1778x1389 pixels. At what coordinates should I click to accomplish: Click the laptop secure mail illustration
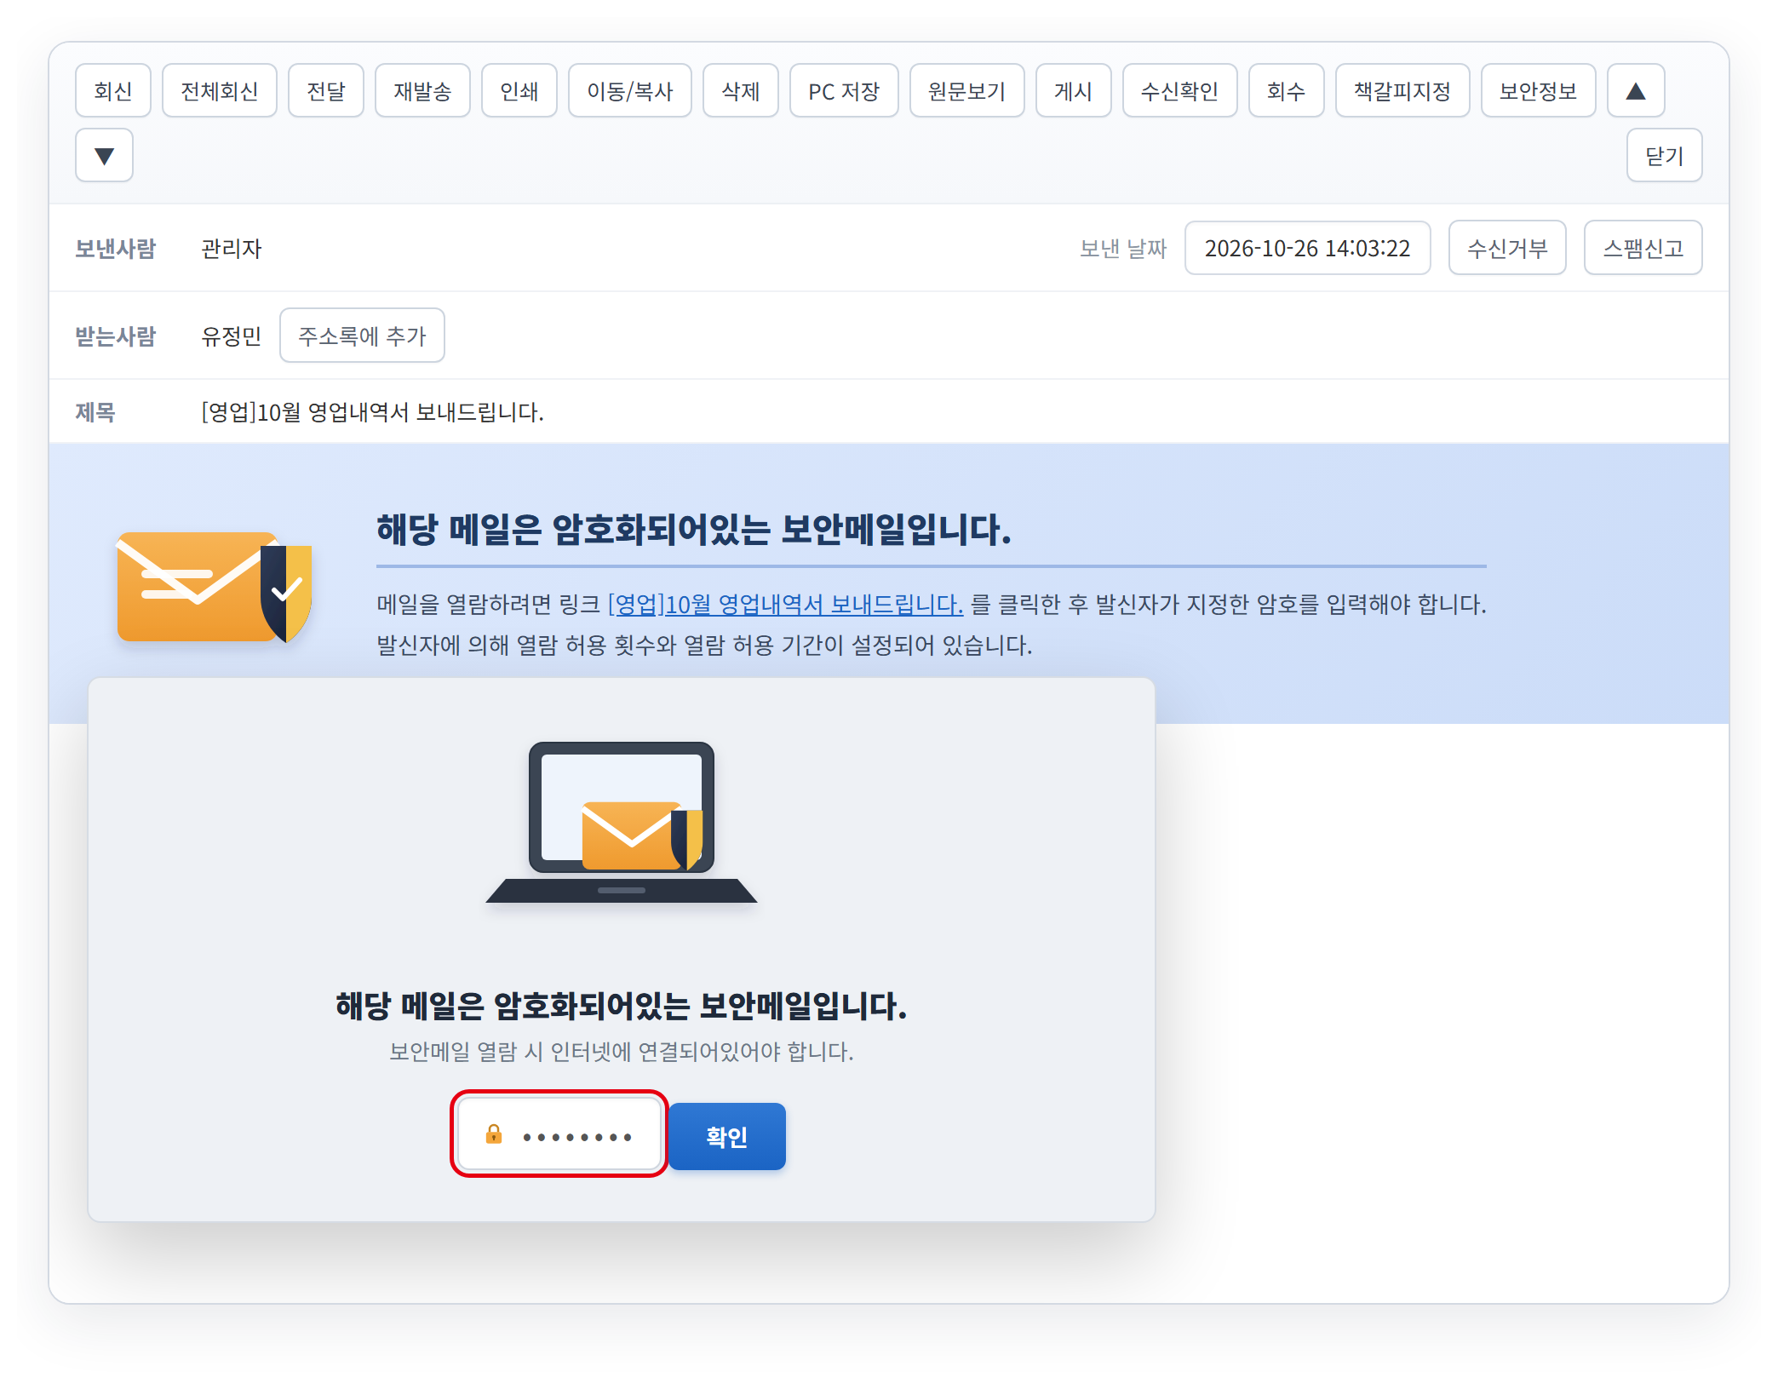click(621, 822)
